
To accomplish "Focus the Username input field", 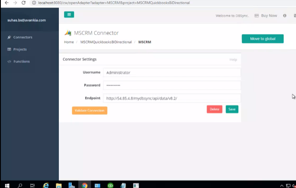I will click(x=172, y=72).
